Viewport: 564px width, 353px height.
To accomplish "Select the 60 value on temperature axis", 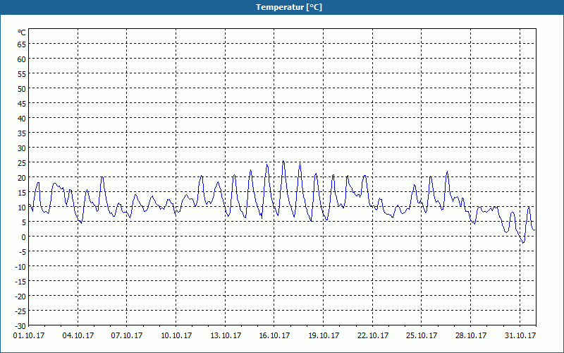I will click(22, 59).
